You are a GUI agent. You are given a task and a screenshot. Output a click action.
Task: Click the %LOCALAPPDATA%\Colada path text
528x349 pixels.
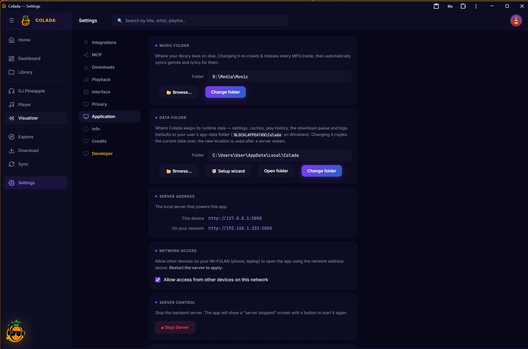(257, 135)
